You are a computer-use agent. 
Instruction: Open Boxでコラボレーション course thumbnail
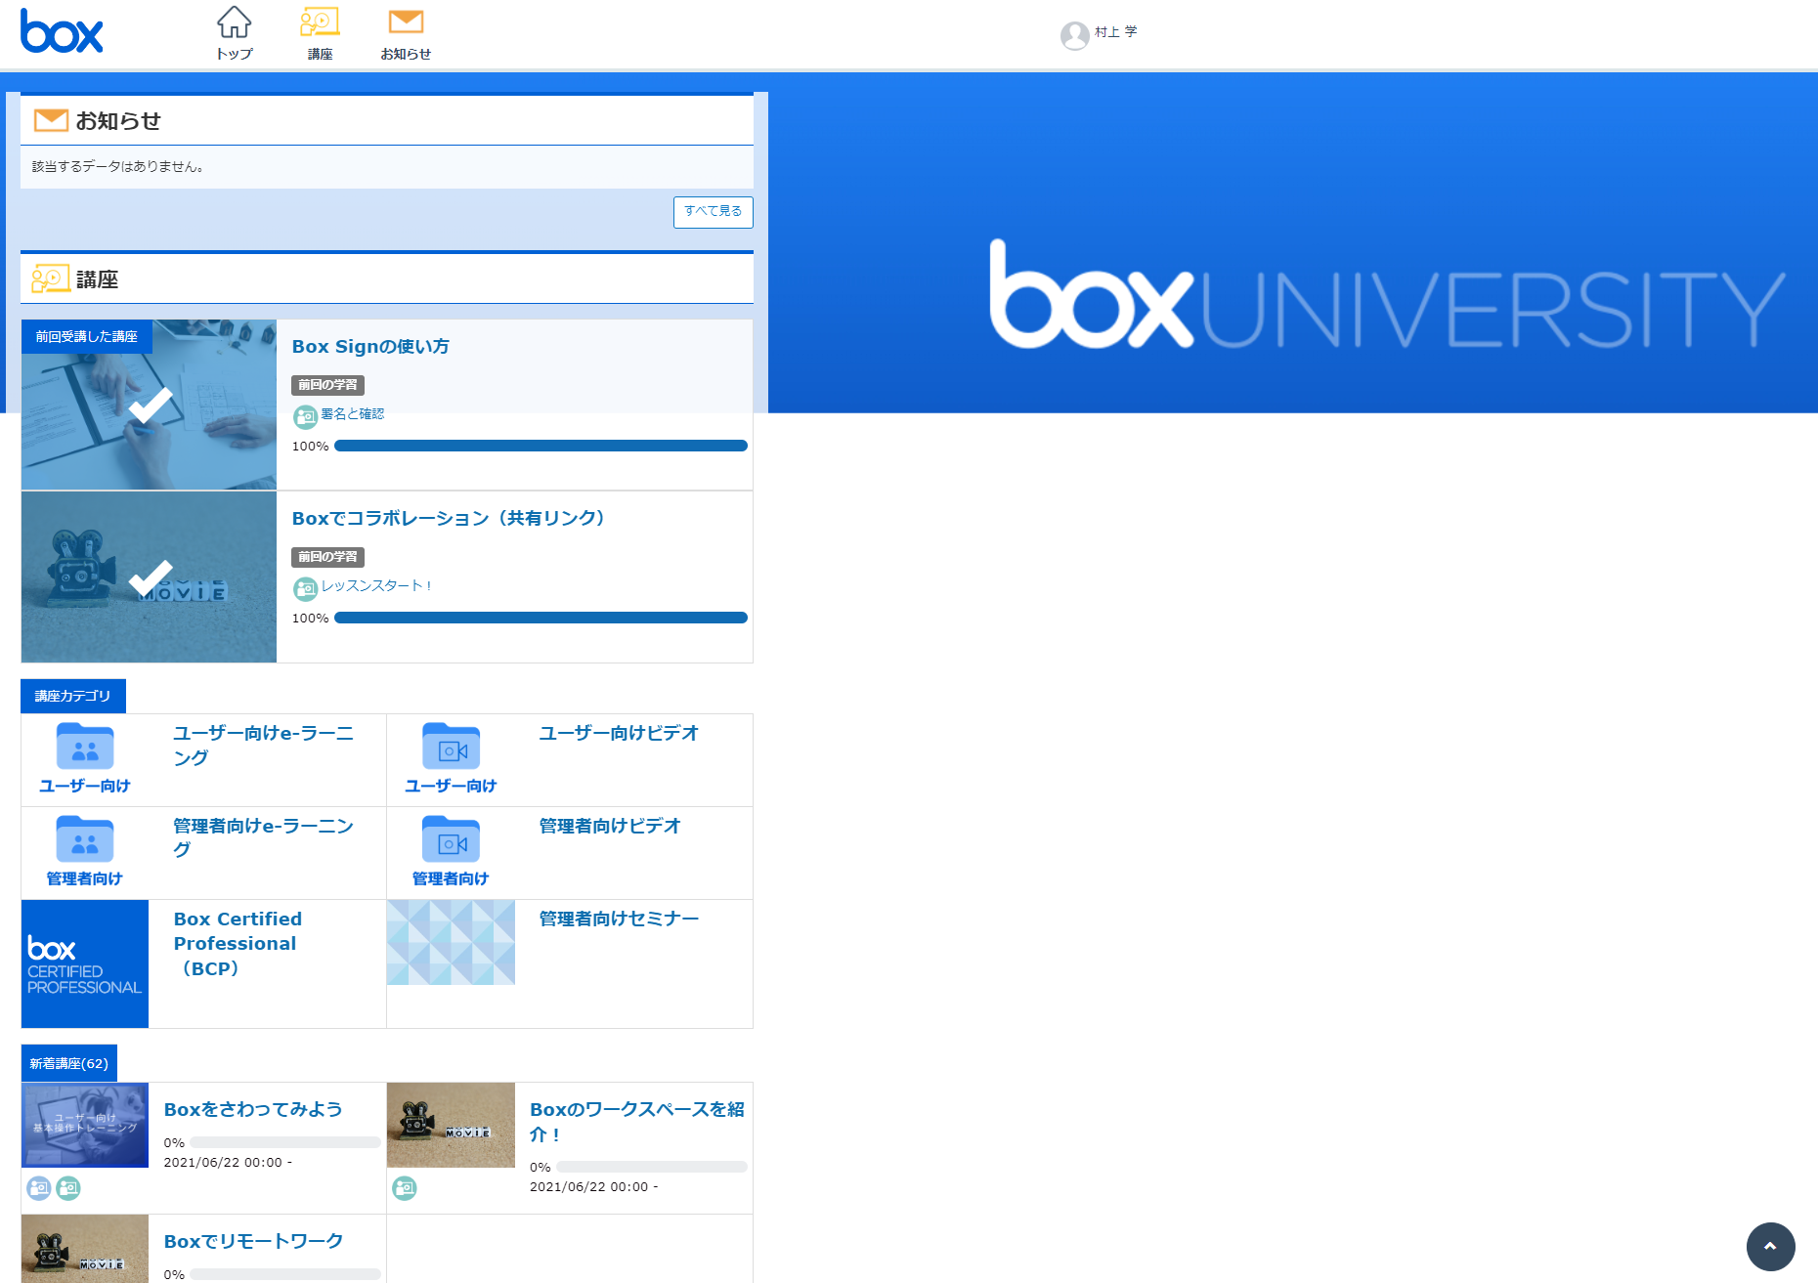click(x=149, y=577)
